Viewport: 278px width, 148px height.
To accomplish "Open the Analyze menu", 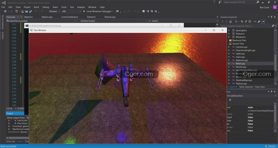I will (x=81, y=7).
